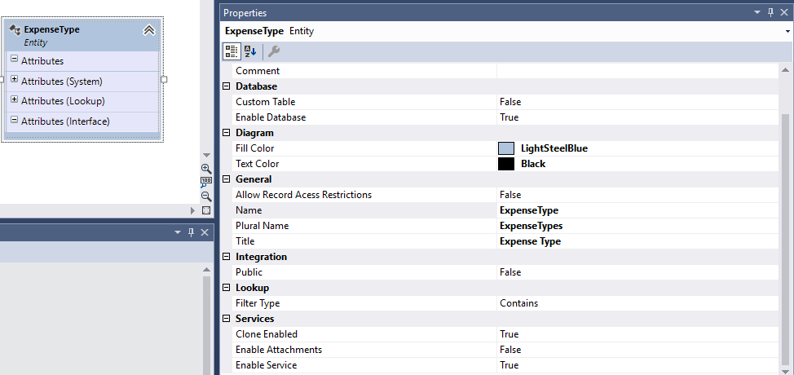
Task: Expand Attributes (Lookup) compartment
Action: click(x=14, y=99)
